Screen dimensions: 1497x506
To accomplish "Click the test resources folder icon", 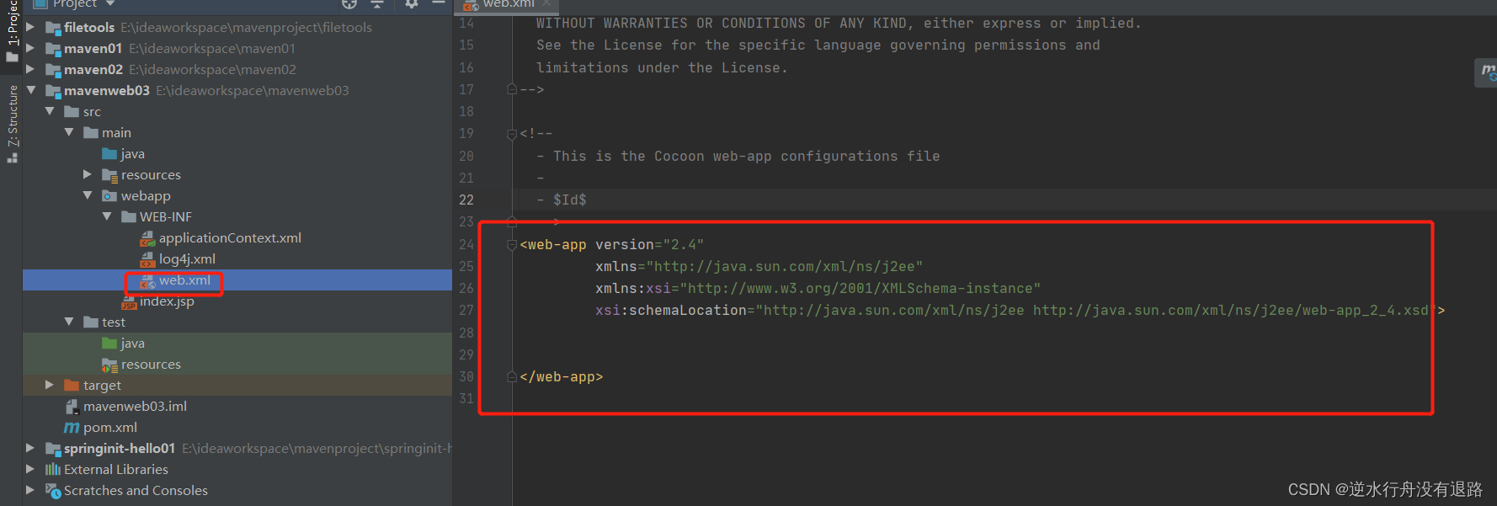I will (109, 365).
